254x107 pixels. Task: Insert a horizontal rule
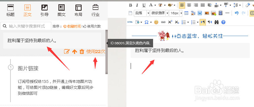point(227,13)
